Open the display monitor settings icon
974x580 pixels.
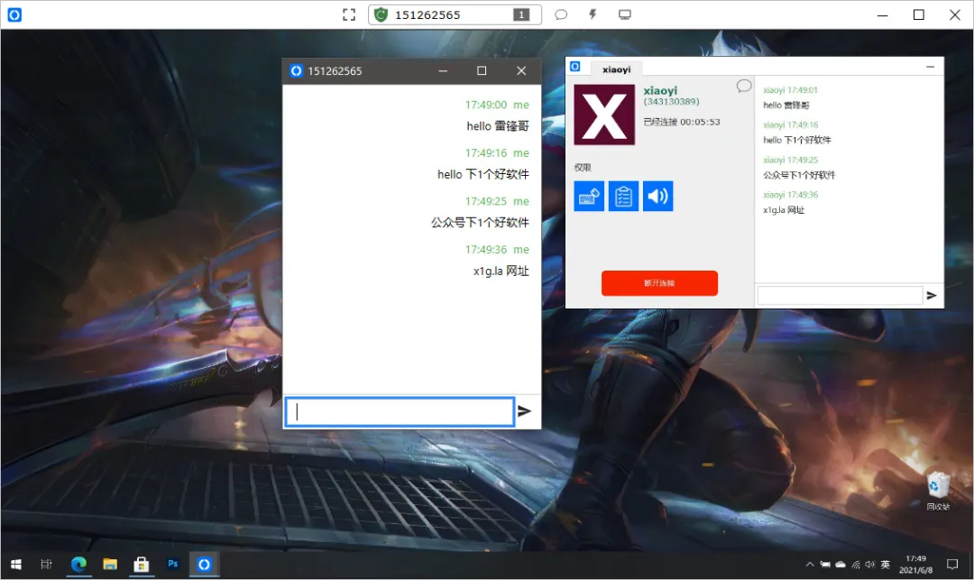(x=625, y=15)
